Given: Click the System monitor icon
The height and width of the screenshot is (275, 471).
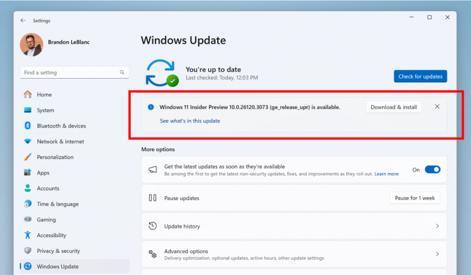Looking at the screenshot, I should click(28, 110).
